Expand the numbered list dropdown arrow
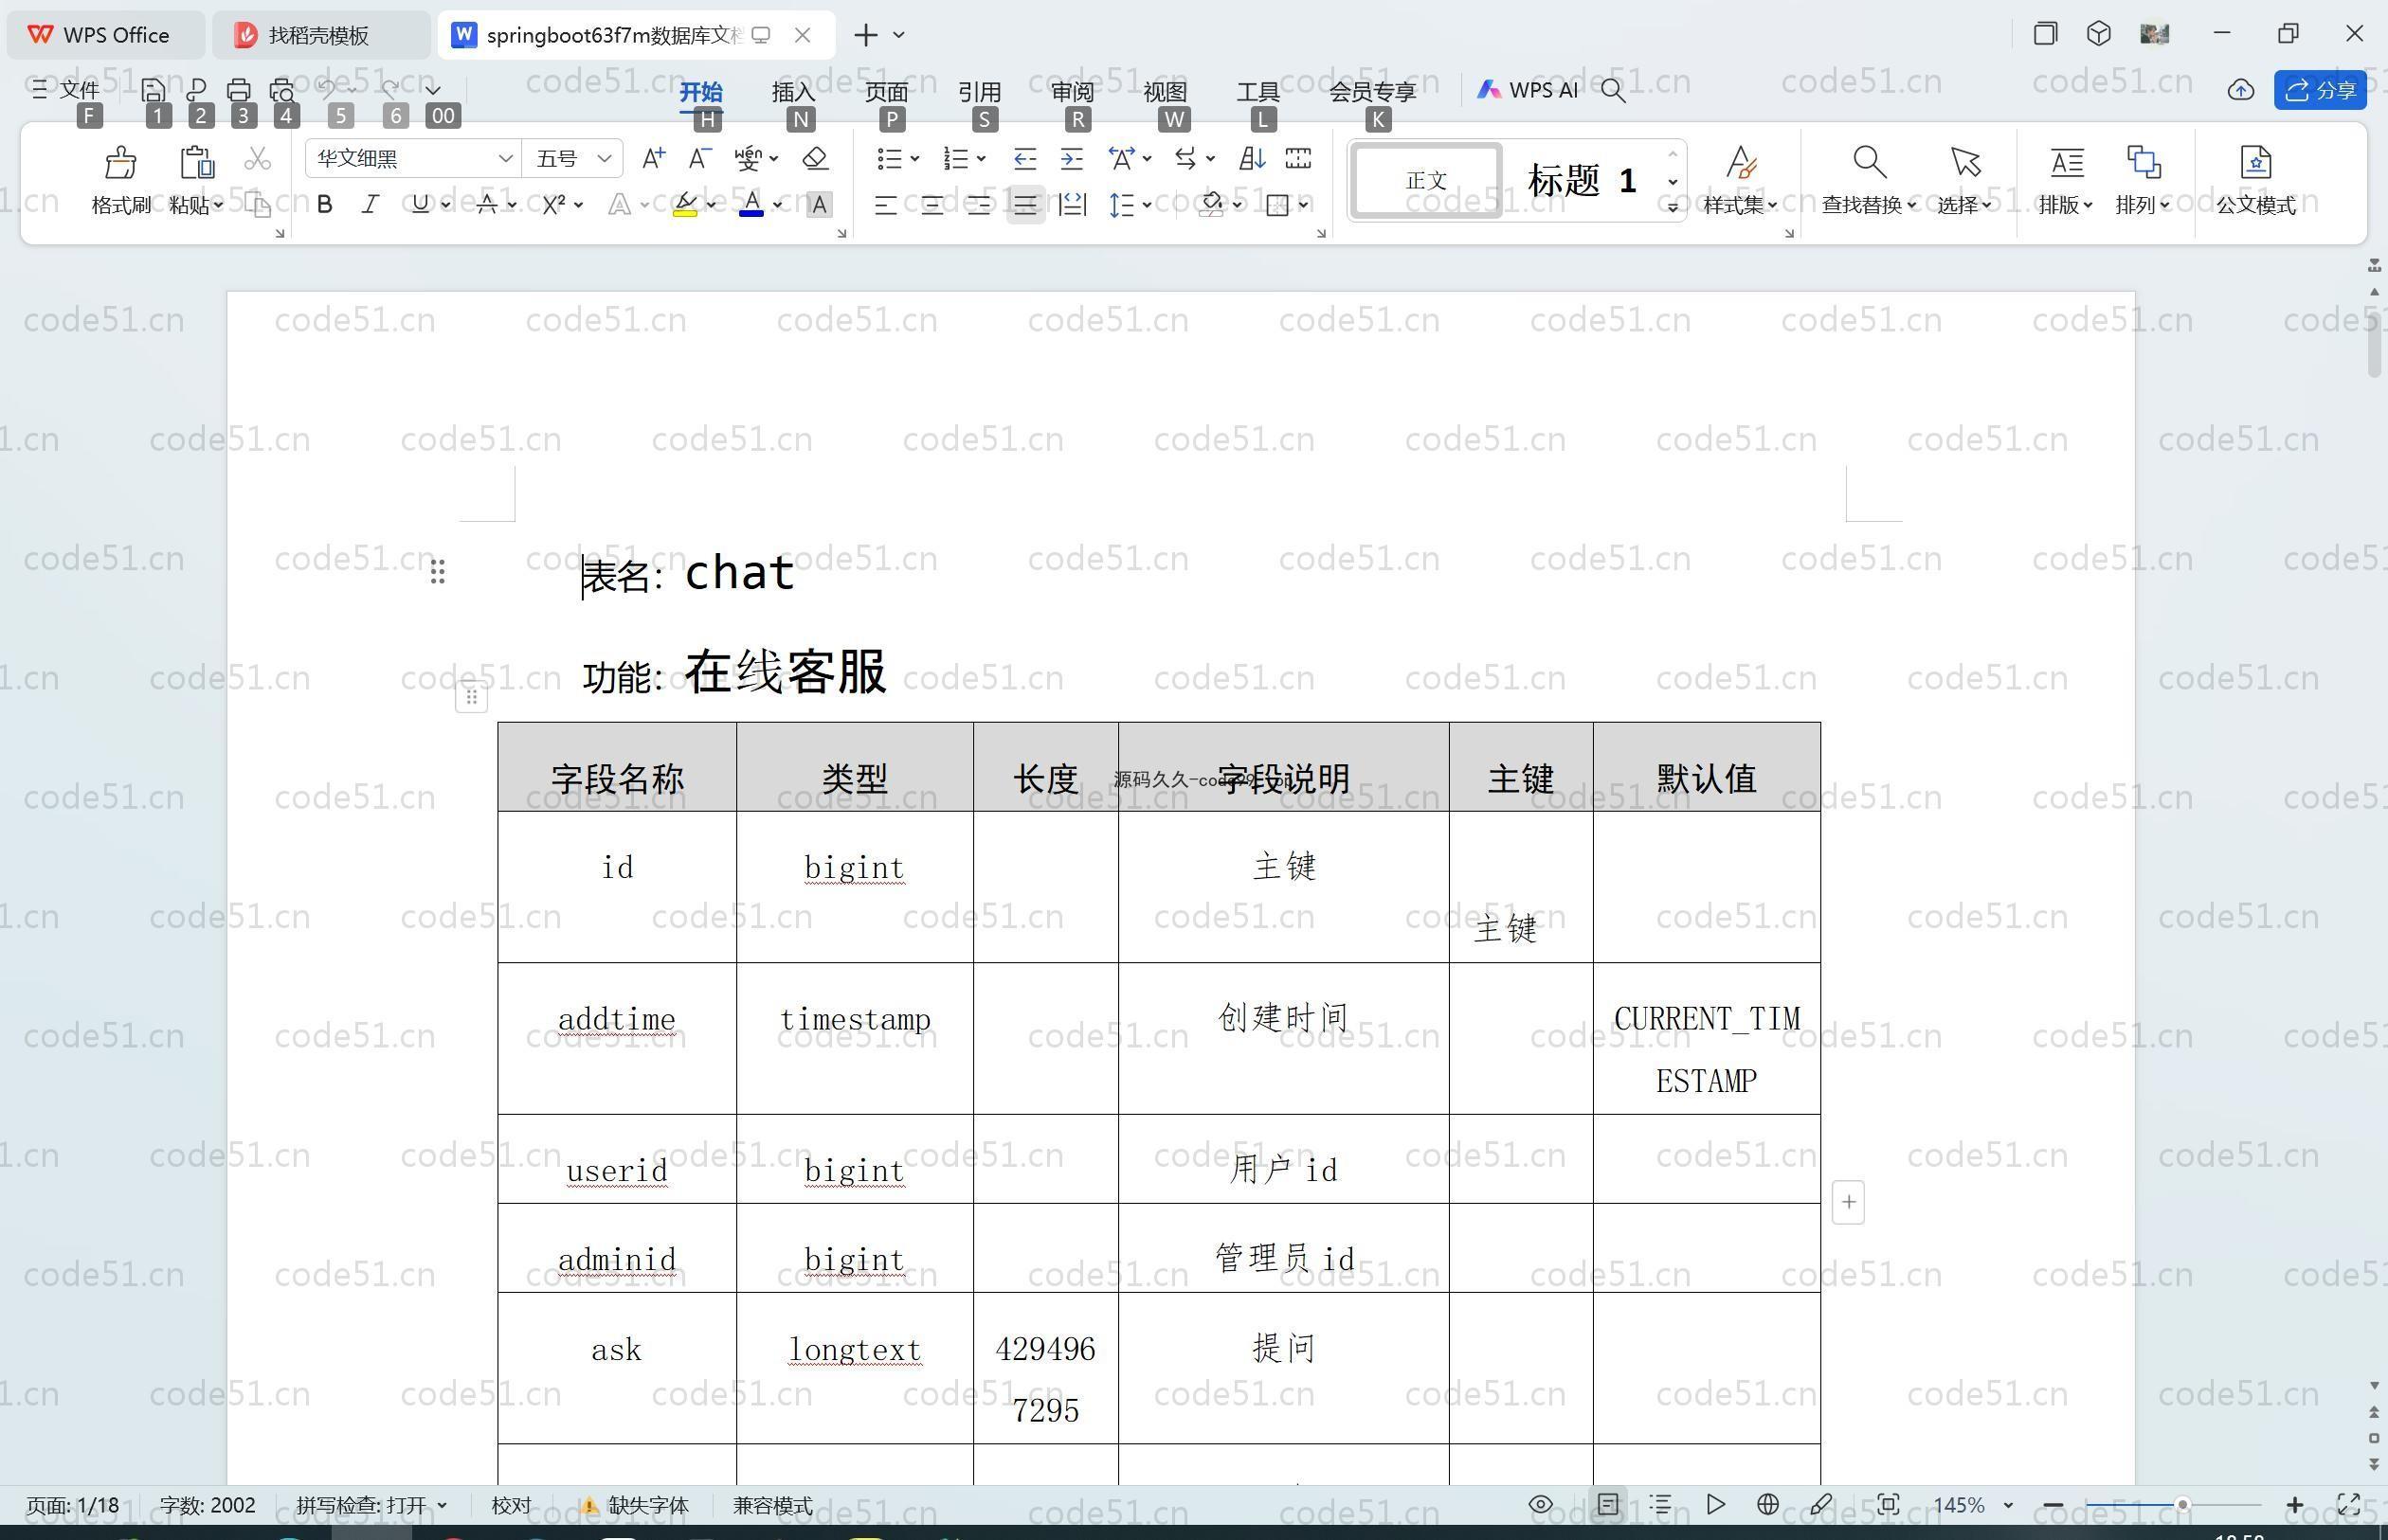The width and height of the screenshot is (2388, 1540). [x=982, y=158]
